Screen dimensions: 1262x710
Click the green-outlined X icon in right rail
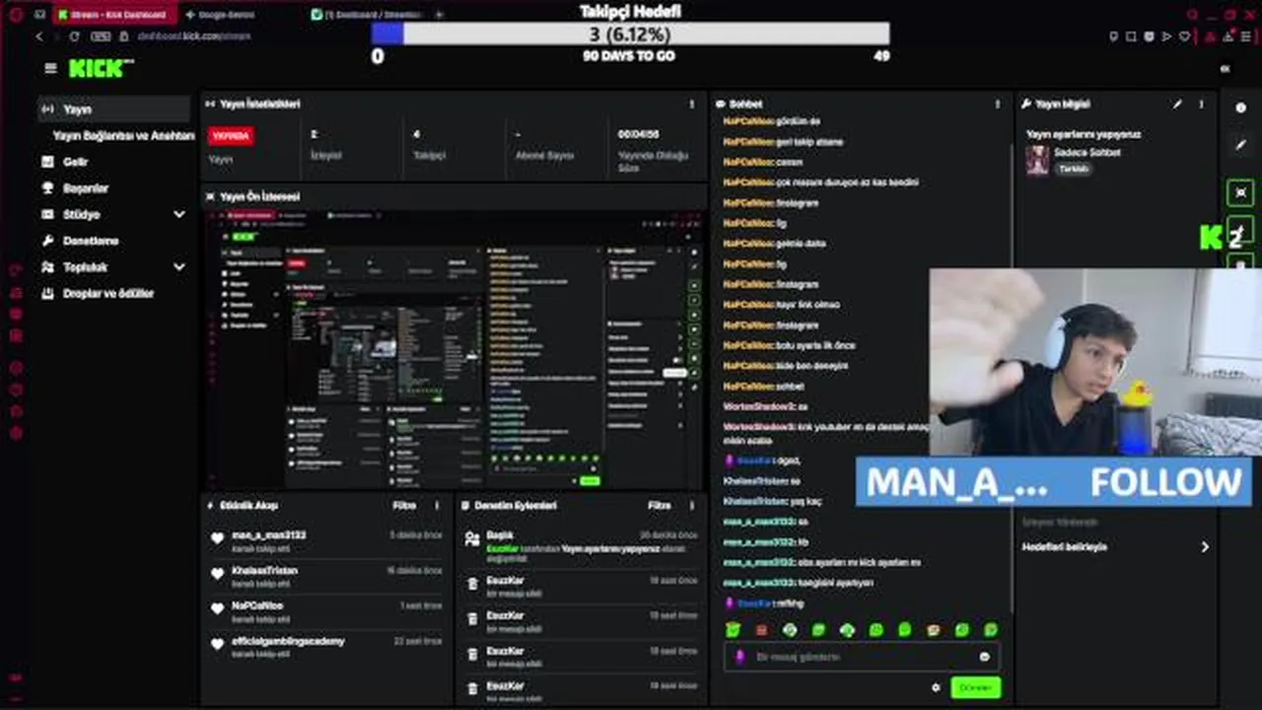point(1240,192)
